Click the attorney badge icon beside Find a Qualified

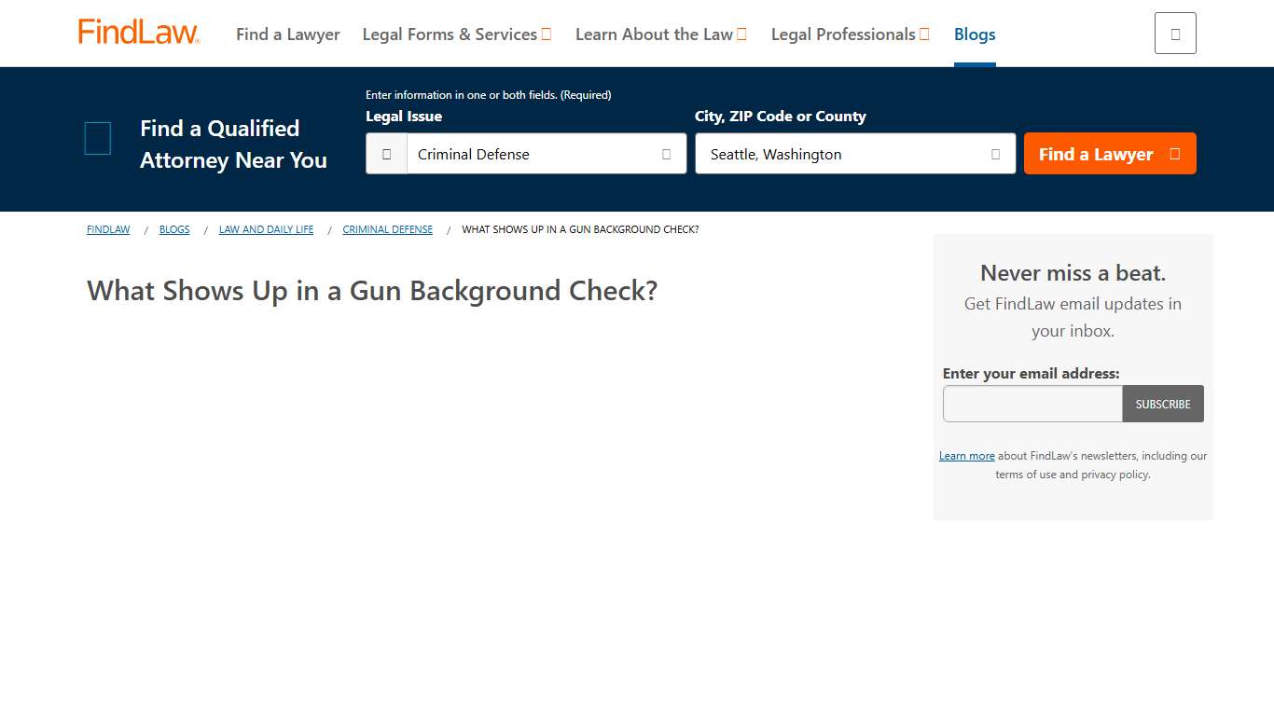tap(97, 138)
